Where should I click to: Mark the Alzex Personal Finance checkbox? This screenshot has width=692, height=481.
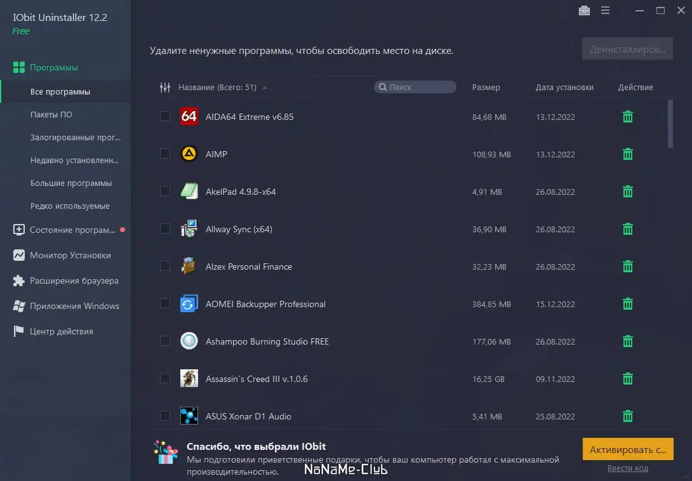(165, 266)
